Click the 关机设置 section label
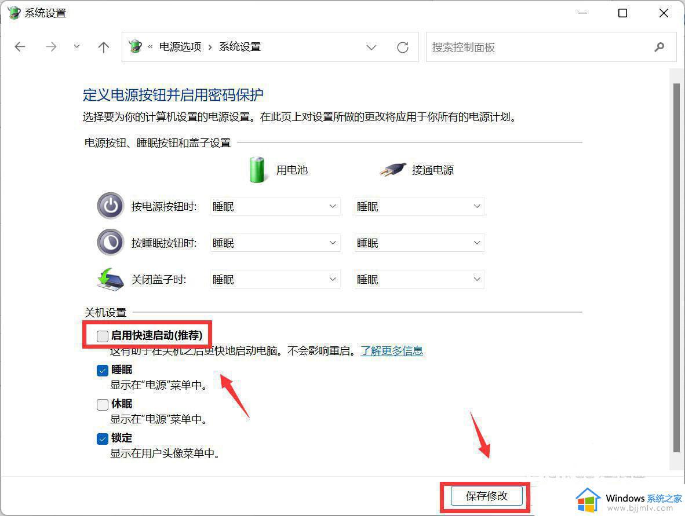Screen dimensions: 685x516 (105, 313)
